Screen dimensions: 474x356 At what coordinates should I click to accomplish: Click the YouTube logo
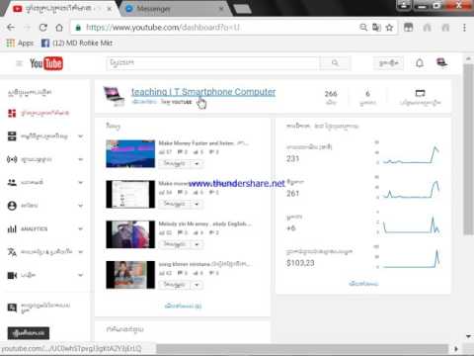pyautogui.click(x=46, y=63)
